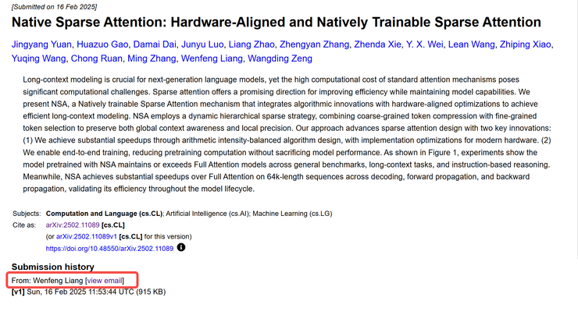Image resolution: width=578 pixels, height=315 pixels.
Task: Open author link Chong Ruan
Action: [97, 58]
